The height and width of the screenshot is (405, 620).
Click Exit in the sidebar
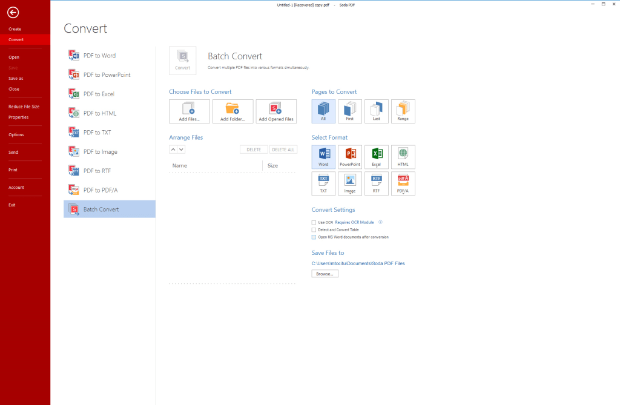coord(12,205)
